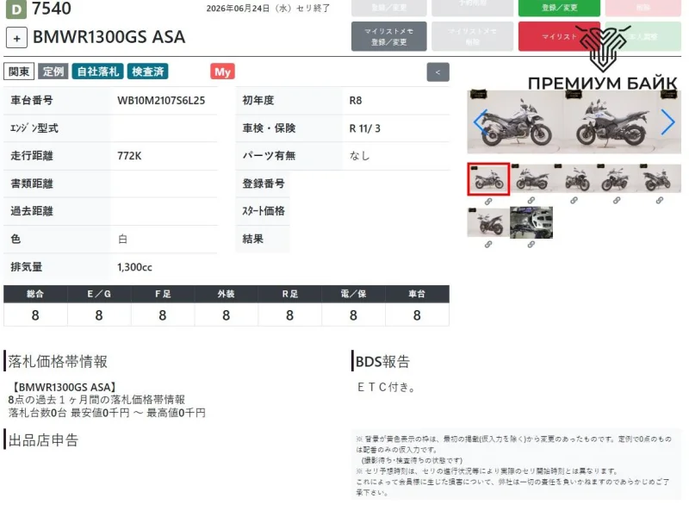Click the 関東 region tag
The width and height of the screenshot is (689, 517).
19,72
